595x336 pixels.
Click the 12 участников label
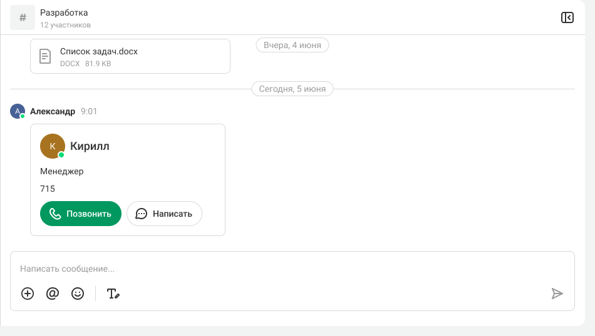(65, 26)
